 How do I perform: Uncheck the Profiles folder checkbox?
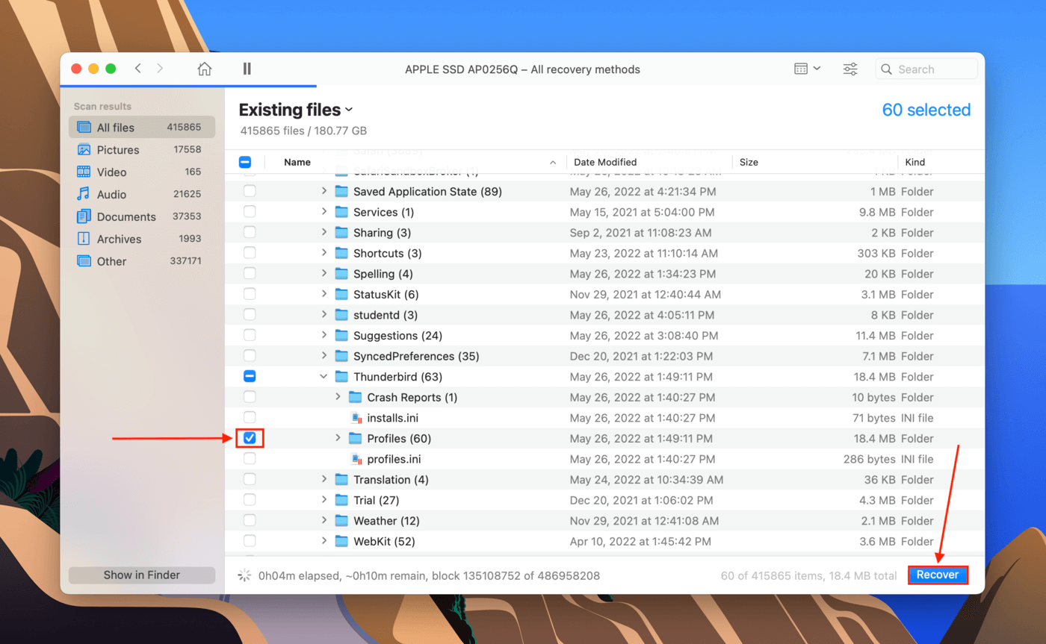(250, 438)
